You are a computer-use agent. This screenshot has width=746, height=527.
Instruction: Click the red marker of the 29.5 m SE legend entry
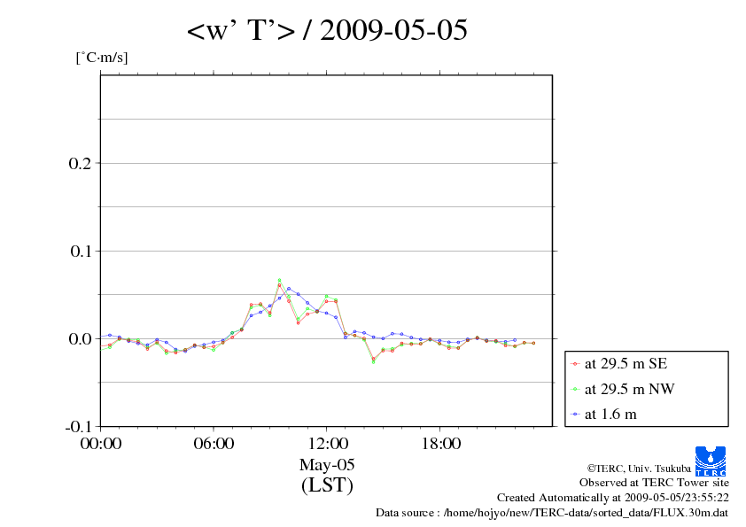[575, 364]
